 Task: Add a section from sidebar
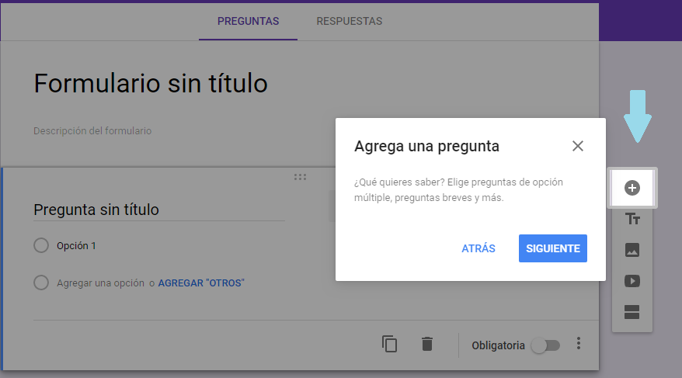click(x=632, y=312)
